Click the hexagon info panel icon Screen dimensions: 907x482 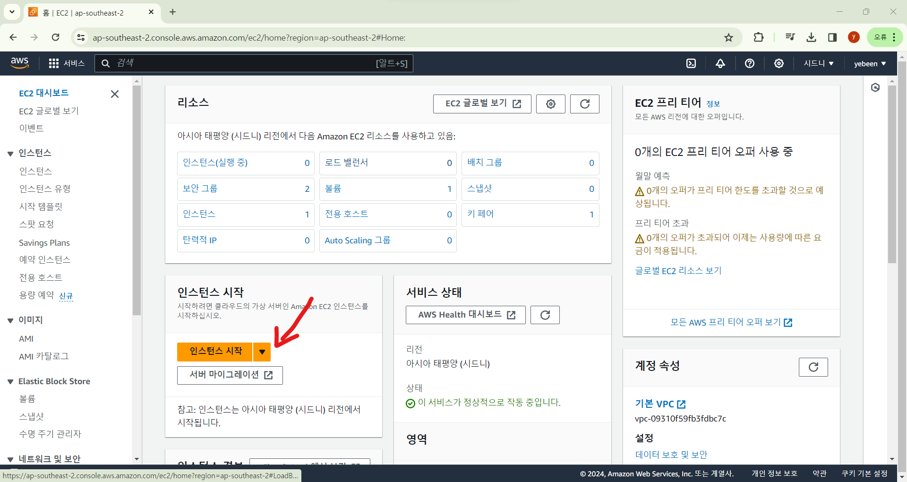(875, 87)
